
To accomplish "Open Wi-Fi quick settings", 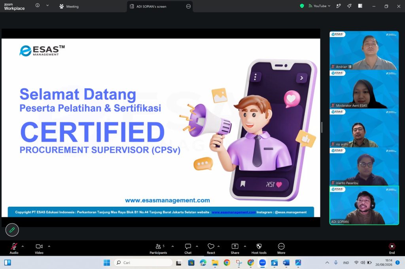I will coord(356,263).
